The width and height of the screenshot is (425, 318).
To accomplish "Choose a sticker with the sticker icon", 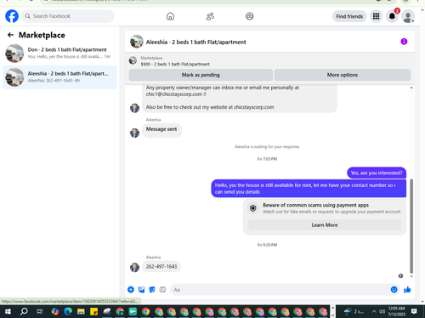I will tap(152, 289).
